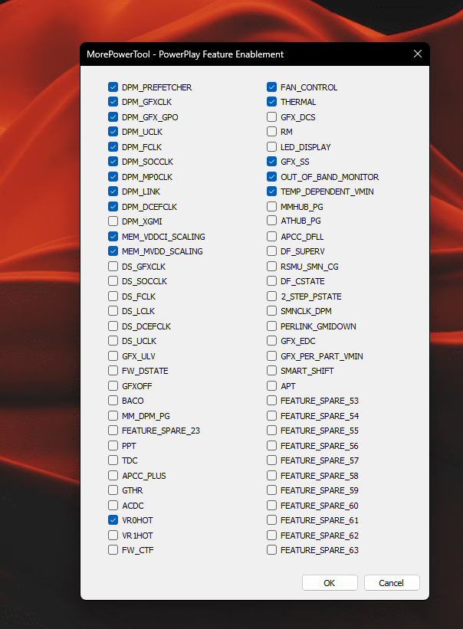Enable PERLINK_GMIDOWN
Image resolution: width=463 pixels, height=629 pixels.
271,326
